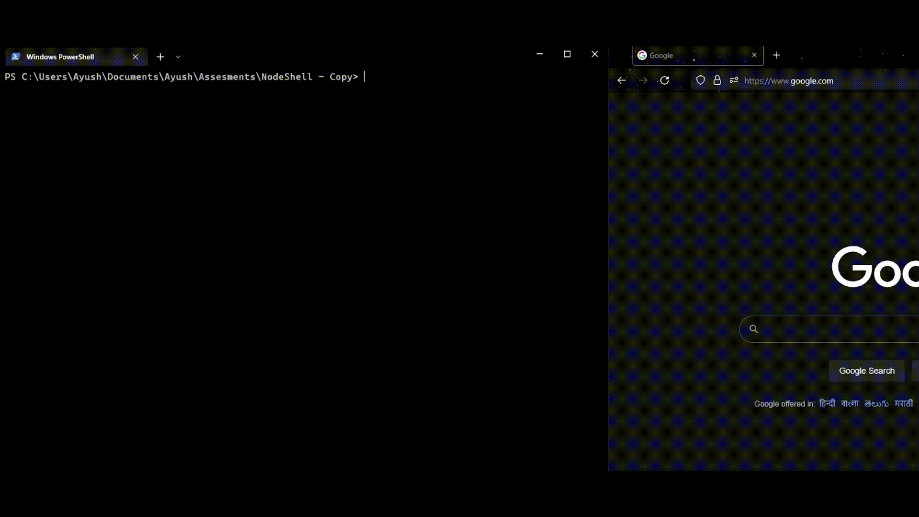
Task: Expand the terminal profiles dropdown chevron
Action: (178, 57)
